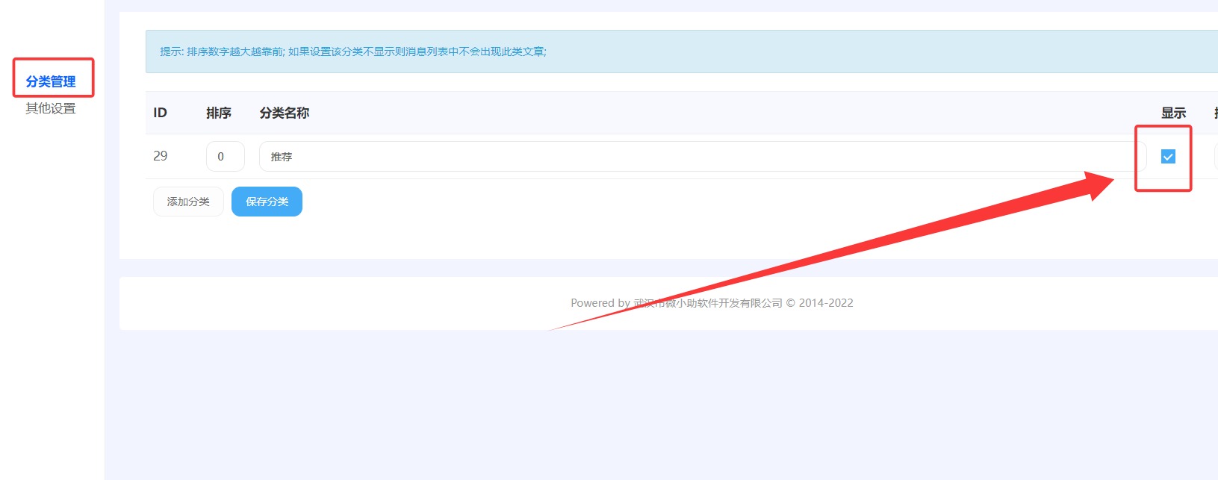The height and width of the screenshot is (480, 1218).
Task: Click the blue 提示 tip banner text
Action: (x=352, y=52)
